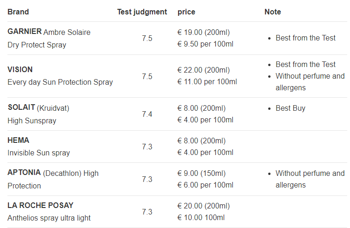Select the VISION brand name
This screenshot has height=228, width=350.
[x=20, y=69]
